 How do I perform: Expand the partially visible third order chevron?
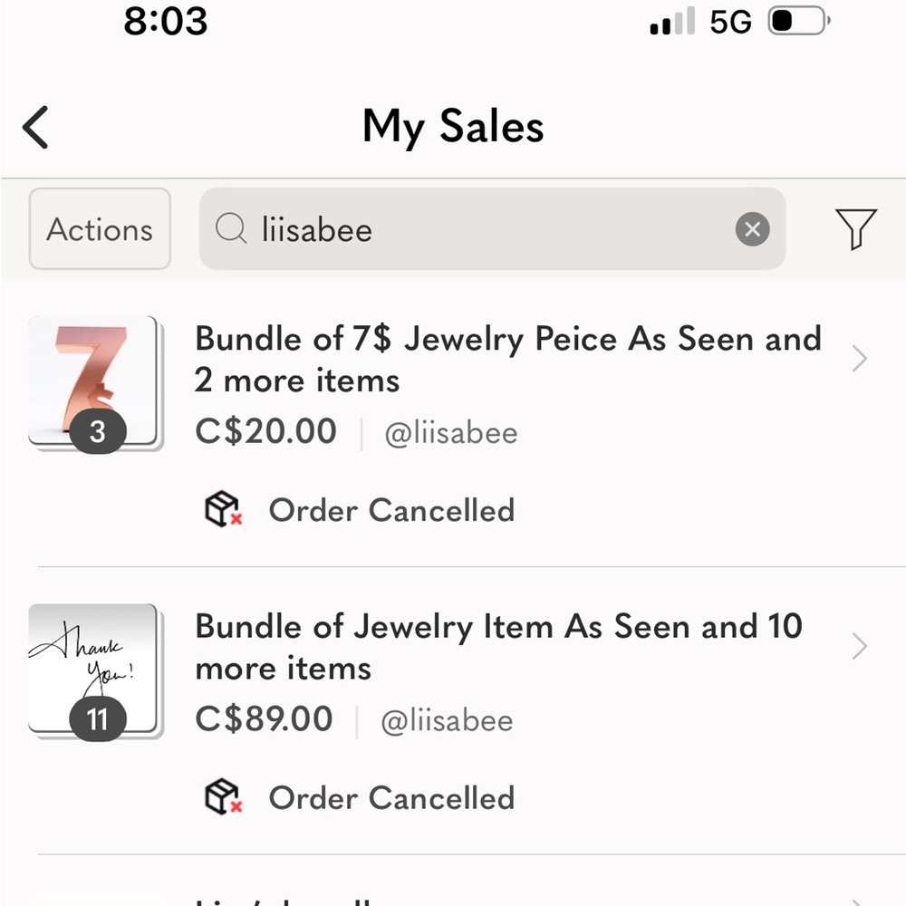859,902
